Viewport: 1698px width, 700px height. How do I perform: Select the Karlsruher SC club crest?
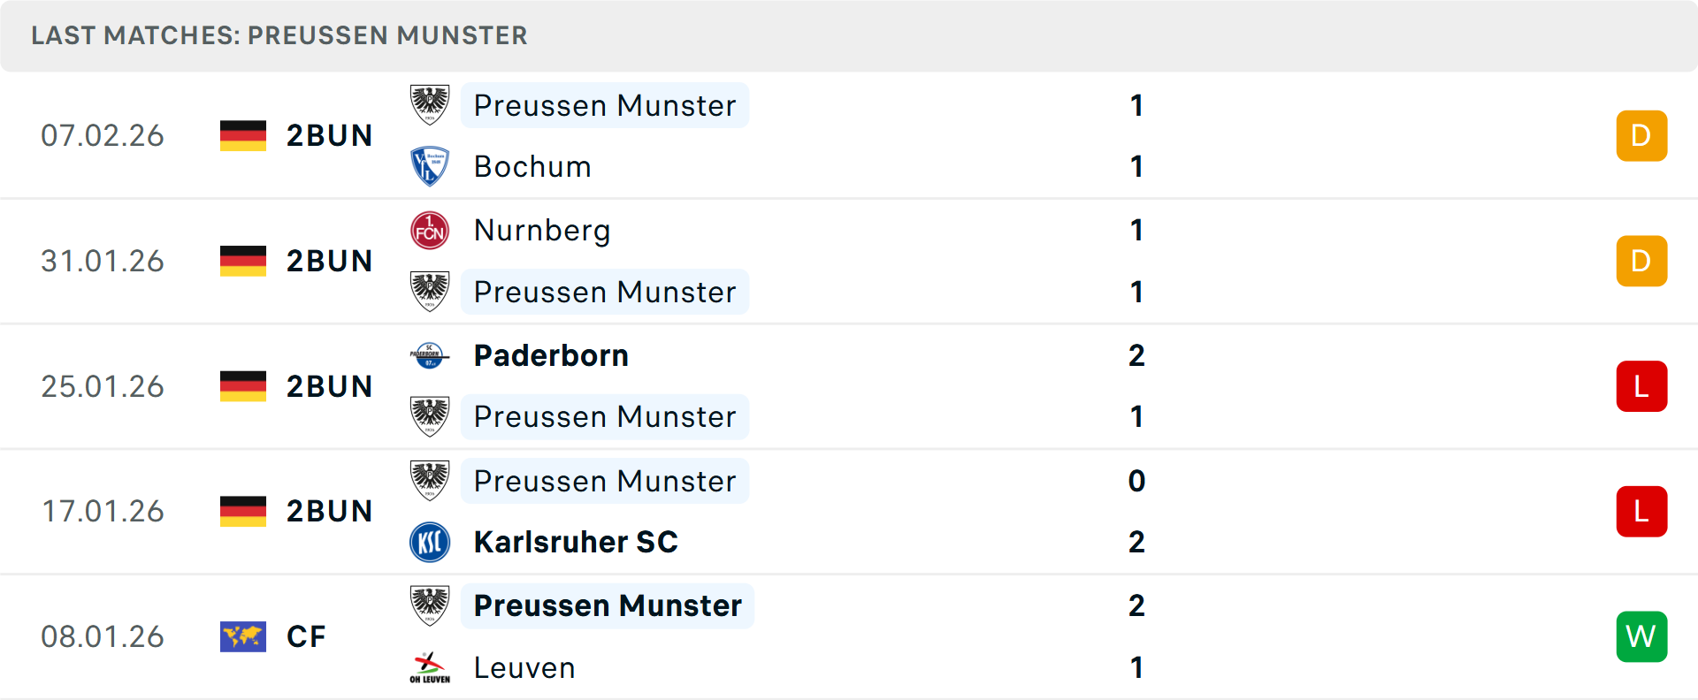pos(430,542)
